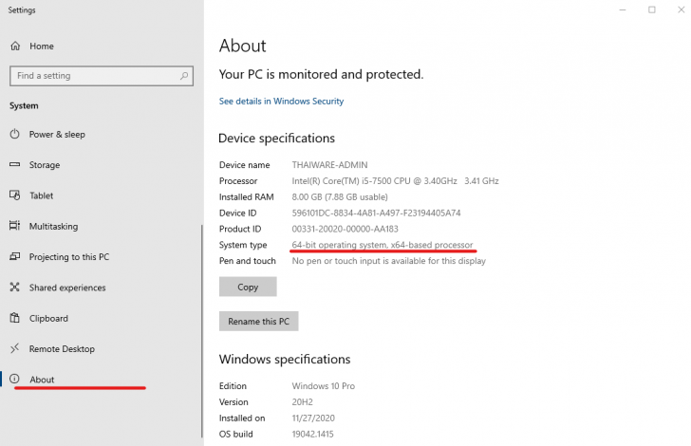Screen dimensions: 691x446
Task: Click the System section heading
Action: point(24,105)
